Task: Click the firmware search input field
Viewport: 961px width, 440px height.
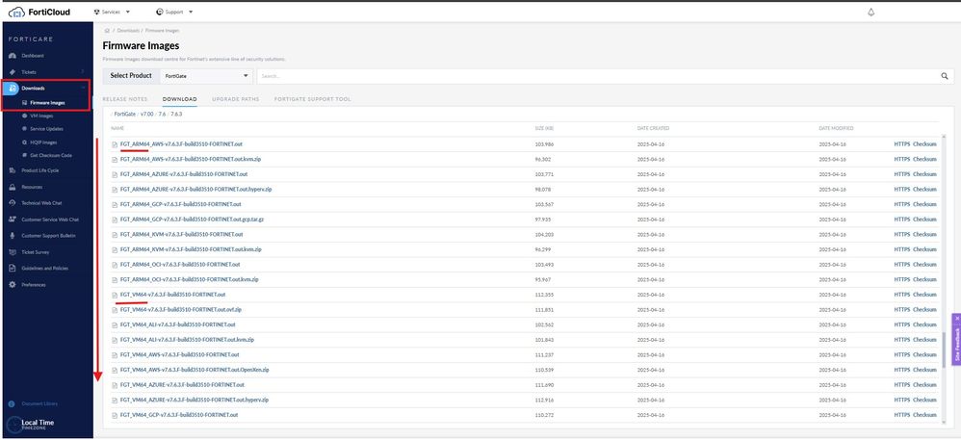Action: (598, 76)
